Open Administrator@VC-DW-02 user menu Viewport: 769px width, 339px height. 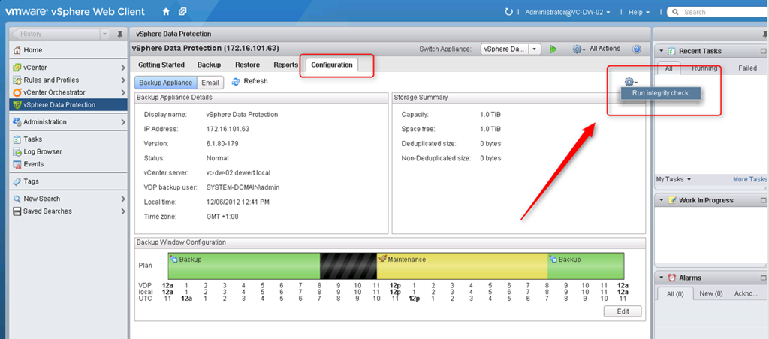(x=568, y=12)
